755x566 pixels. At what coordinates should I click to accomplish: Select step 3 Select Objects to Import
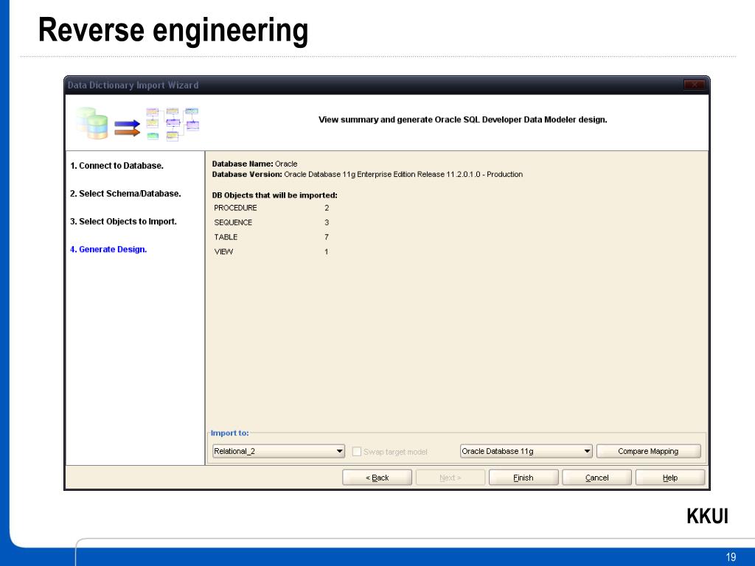123,221
